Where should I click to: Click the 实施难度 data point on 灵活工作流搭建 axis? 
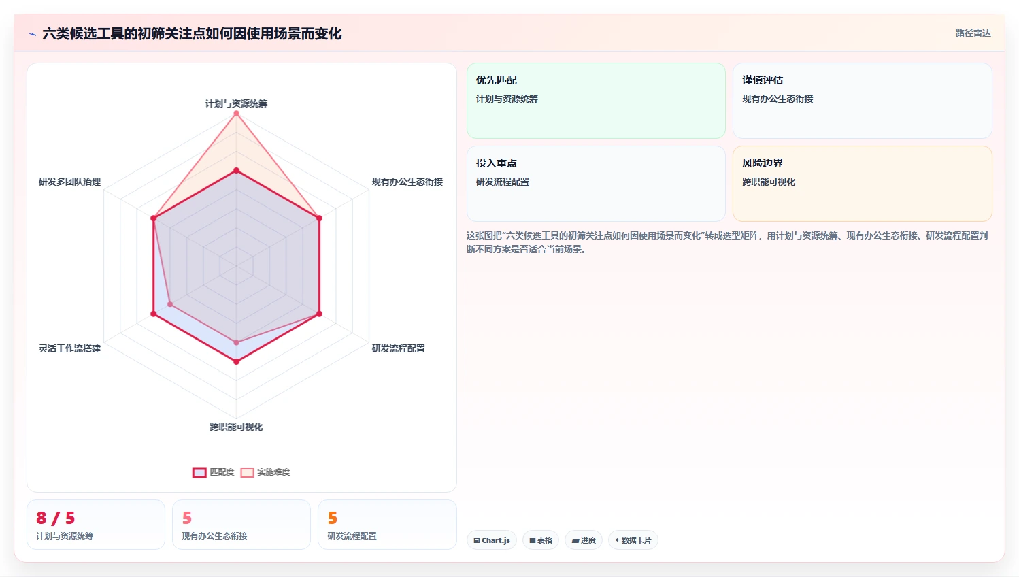coord(170,304)
